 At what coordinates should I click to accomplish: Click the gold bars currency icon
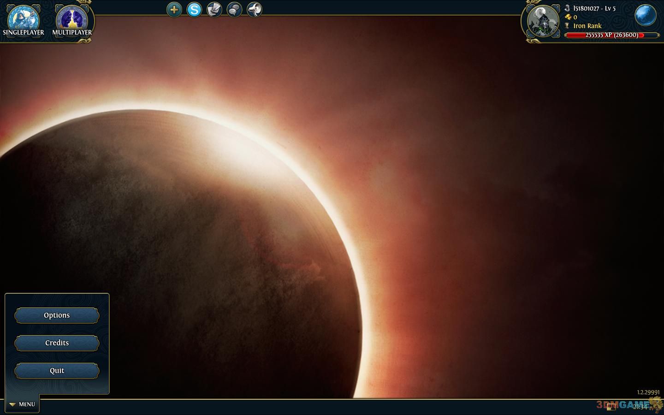tap(568, 17)
